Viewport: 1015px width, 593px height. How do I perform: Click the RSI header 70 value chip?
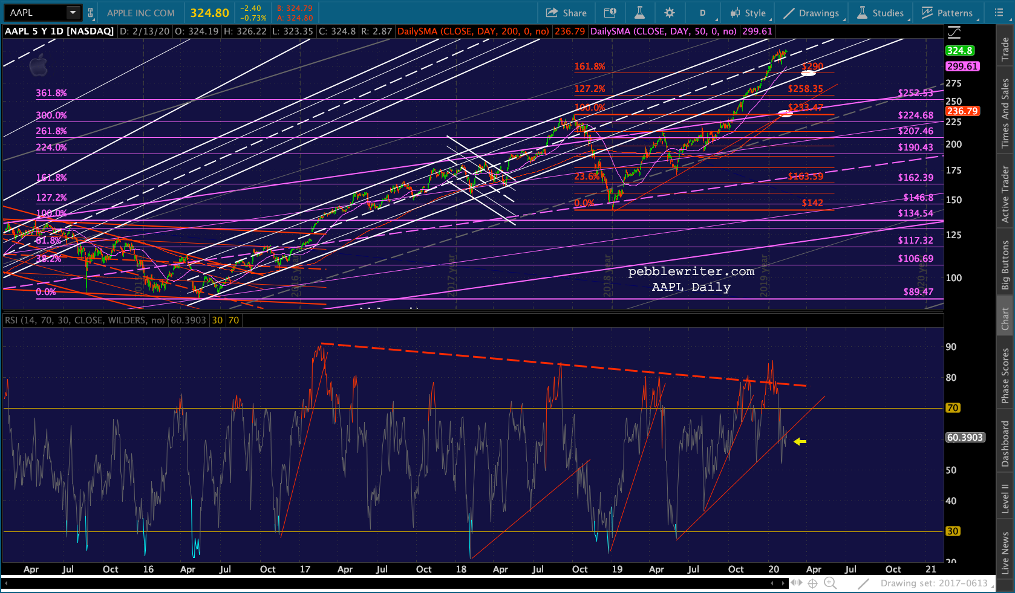tap(233, 320)
